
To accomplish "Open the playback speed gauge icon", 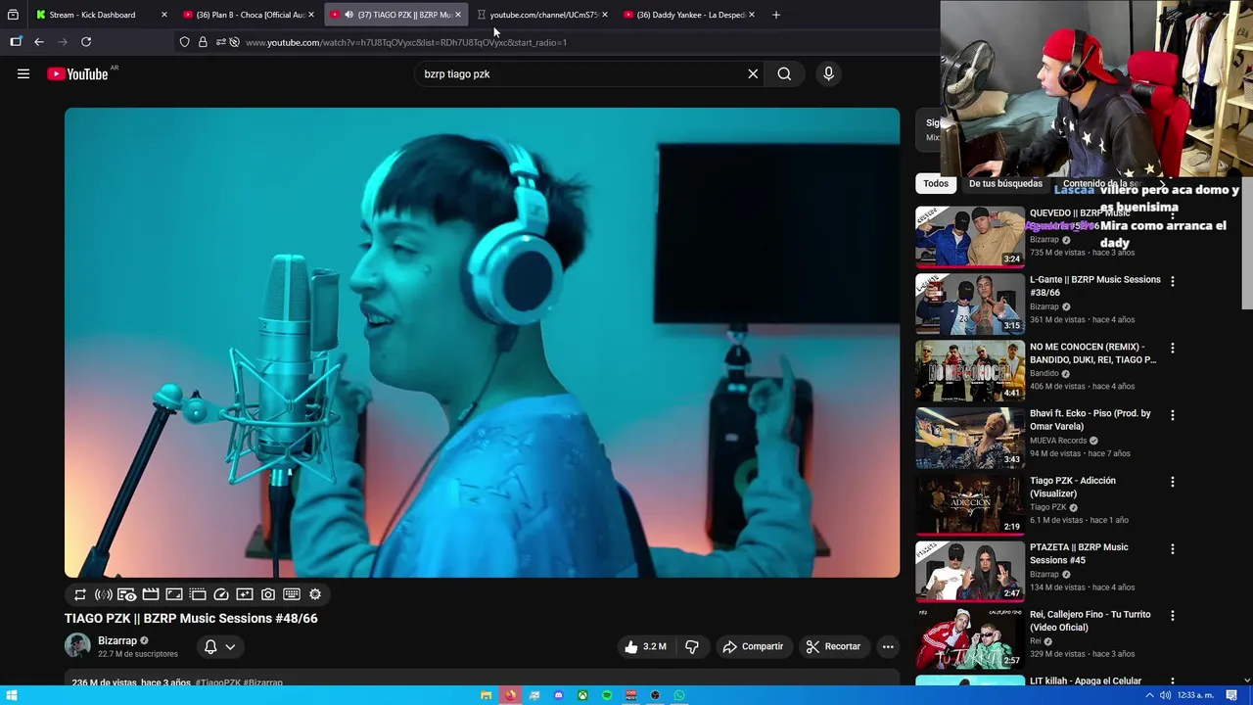I will coord(221,594).
